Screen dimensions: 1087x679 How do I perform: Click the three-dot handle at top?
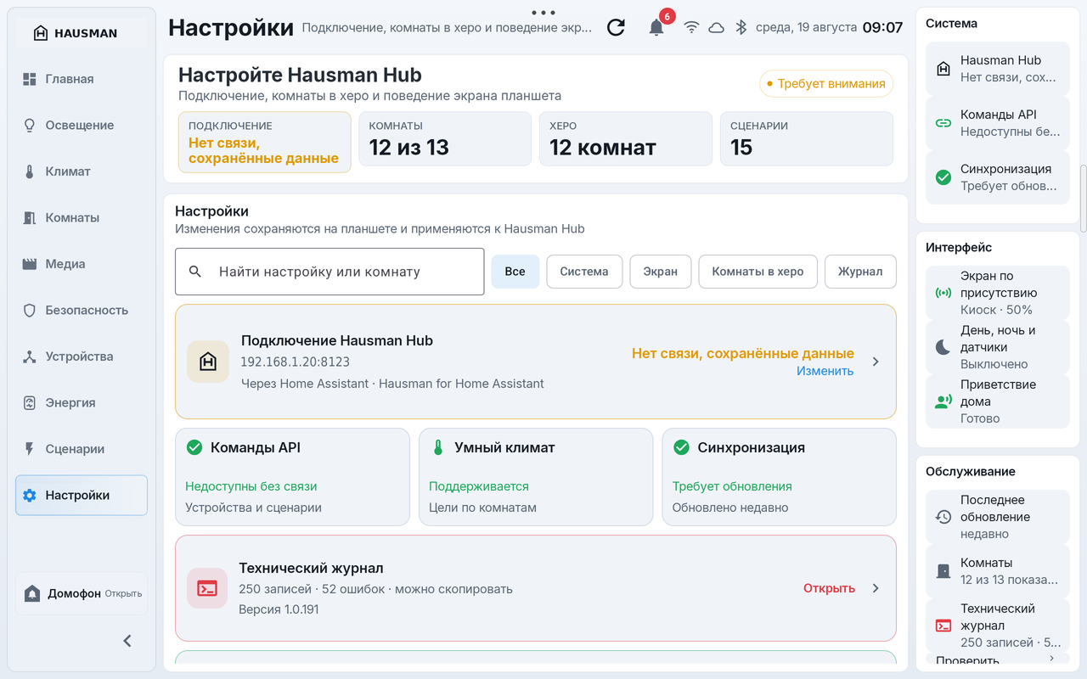[x=543, y=13]
